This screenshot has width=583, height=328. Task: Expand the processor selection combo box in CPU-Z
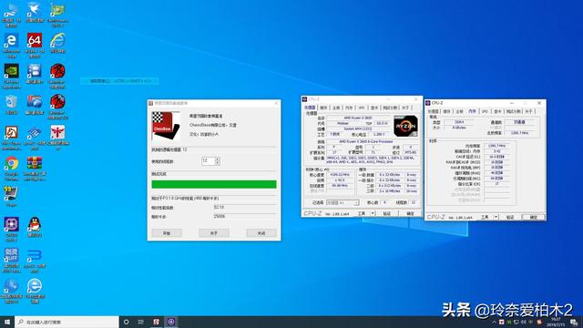(343, 202)
